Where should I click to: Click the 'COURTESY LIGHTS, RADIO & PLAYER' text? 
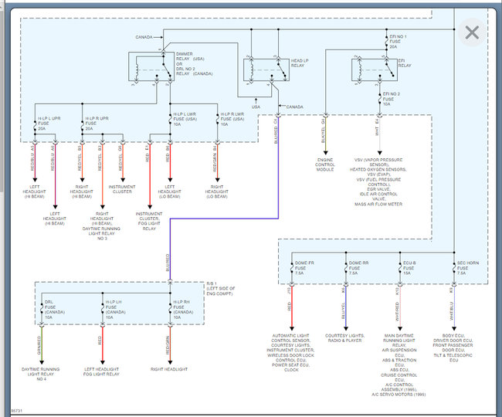[x=344, y=338]
